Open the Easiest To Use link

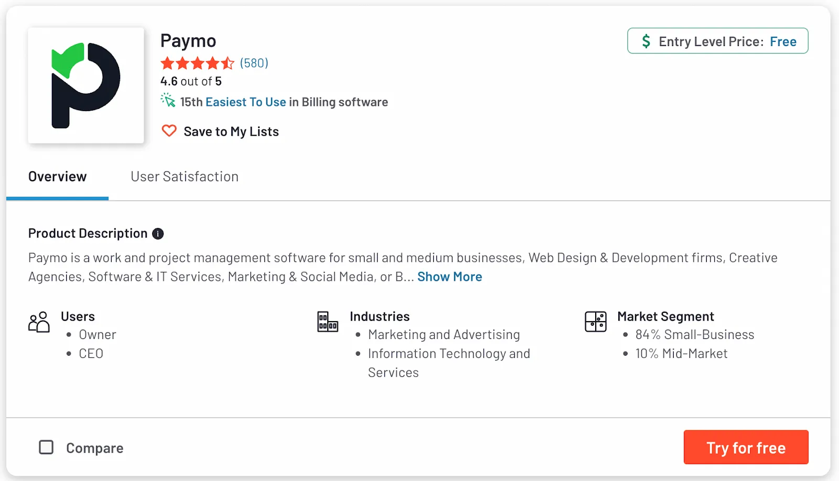(x=245, y=102)
